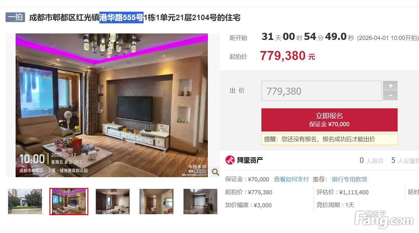Click 立即报名 registration button
This screenshot has width=419, height=233.
pos(329,120)
